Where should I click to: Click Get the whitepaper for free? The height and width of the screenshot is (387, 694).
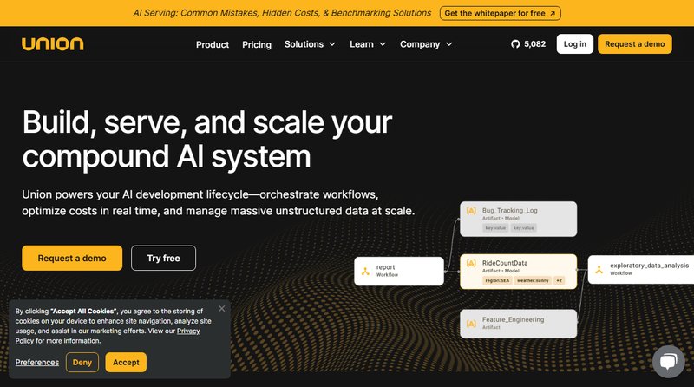click(x=501, y=13)
